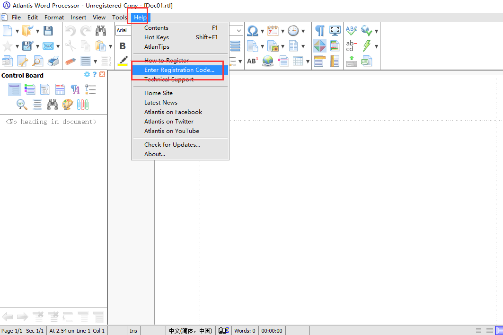Expand the new document dropdown arrow

tap(17, 32)
